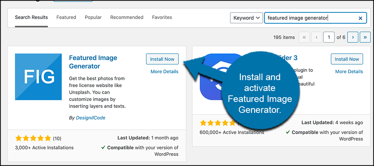Screen dimensions: 374x166
Task: Jump to the last results page
Action: coord(365,37)
